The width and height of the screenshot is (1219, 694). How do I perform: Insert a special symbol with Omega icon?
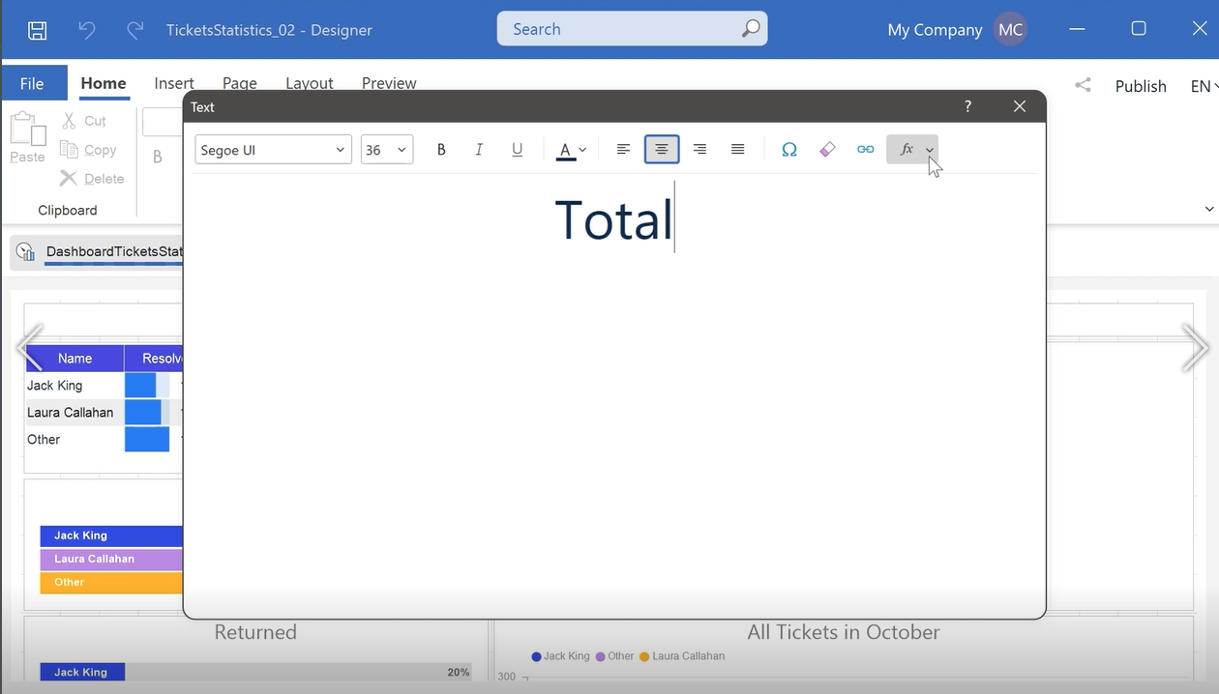789,150
